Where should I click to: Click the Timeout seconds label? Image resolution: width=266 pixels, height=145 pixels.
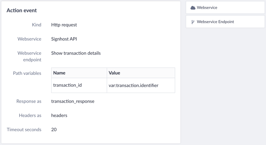point(24,130)
